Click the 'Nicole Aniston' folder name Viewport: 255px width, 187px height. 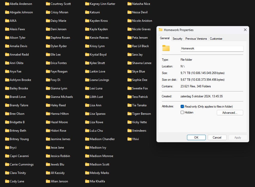pos(142,20)
